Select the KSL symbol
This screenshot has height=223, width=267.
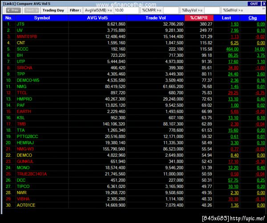click(21, 117)
